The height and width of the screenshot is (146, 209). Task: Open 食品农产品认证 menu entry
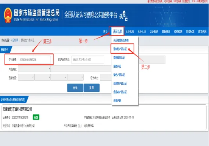point(120,92)
